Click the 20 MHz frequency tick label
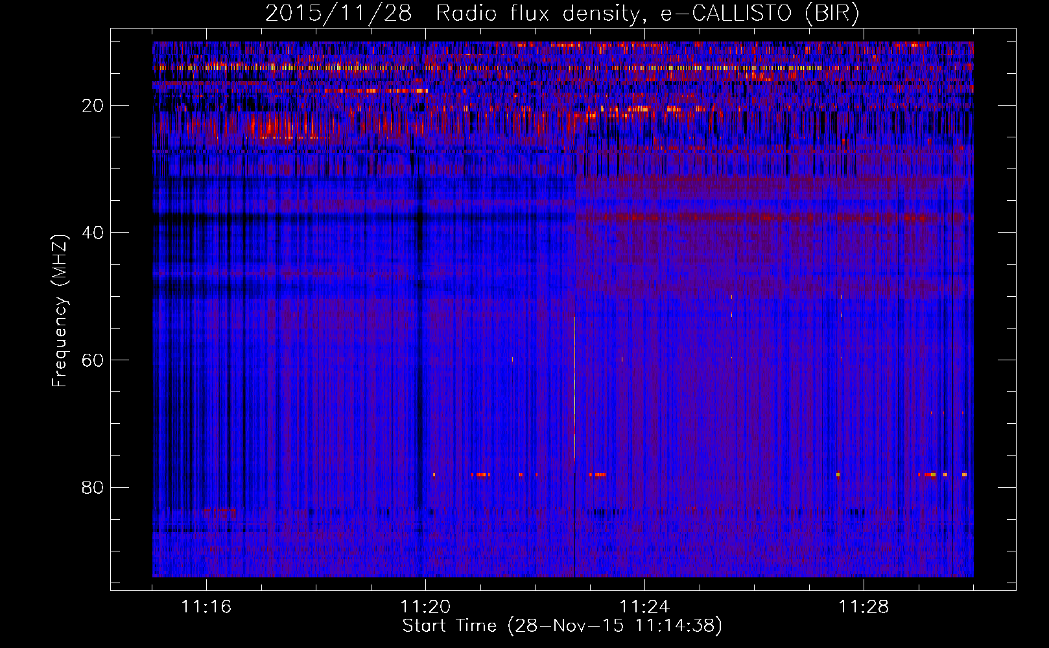This screenshot has width=1049, height=648. tap(93, 106)
